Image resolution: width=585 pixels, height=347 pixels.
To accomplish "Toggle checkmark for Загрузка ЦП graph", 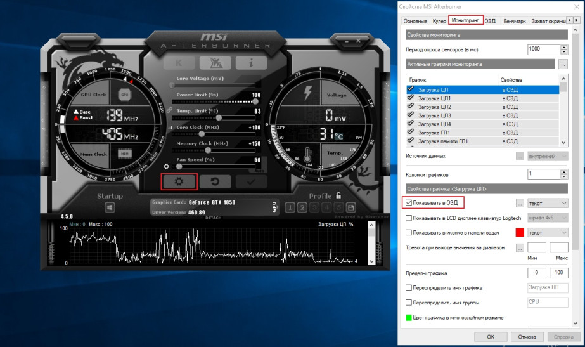I will 411,89.
